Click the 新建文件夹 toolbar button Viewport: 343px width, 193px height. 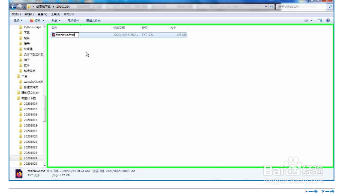click(93, 21)
